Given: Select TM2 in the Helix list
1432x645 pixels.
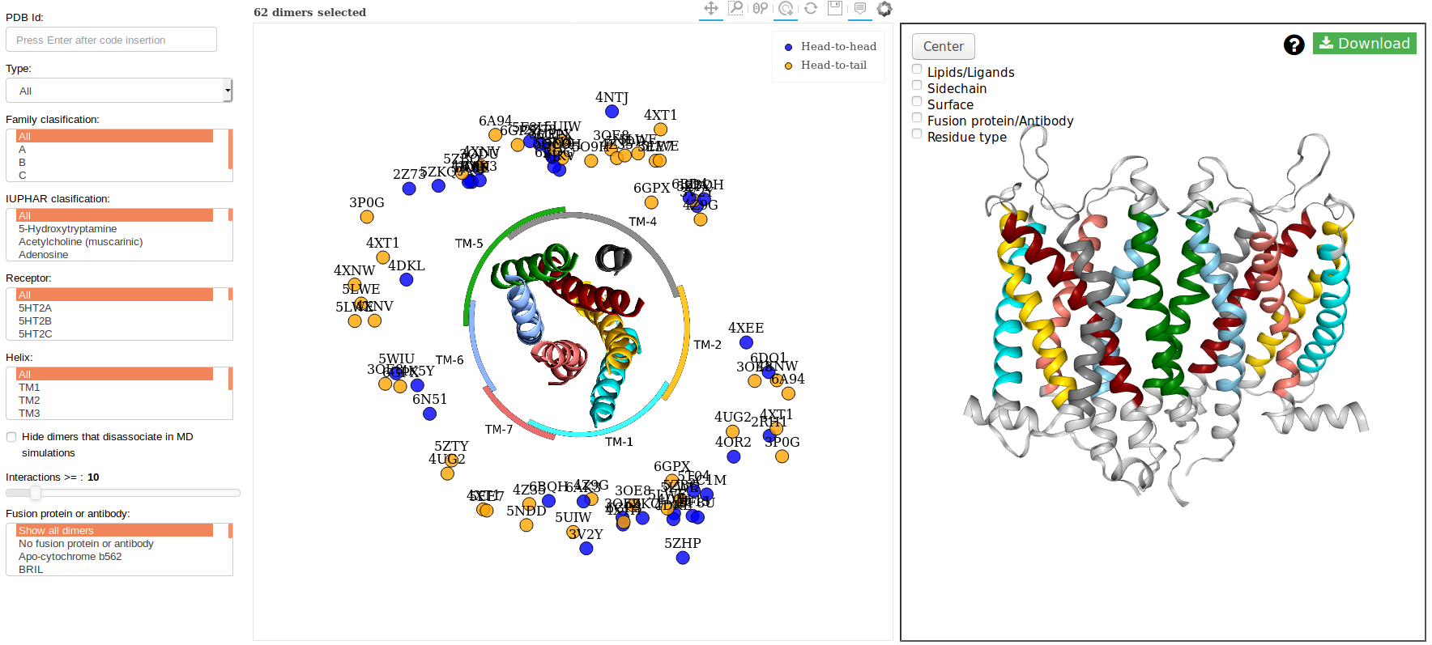Looking at the screenshot, I should pos(29,401).
